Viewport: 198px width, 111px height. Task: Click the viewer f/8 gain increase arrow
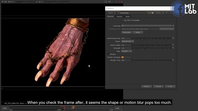point(9,2)
